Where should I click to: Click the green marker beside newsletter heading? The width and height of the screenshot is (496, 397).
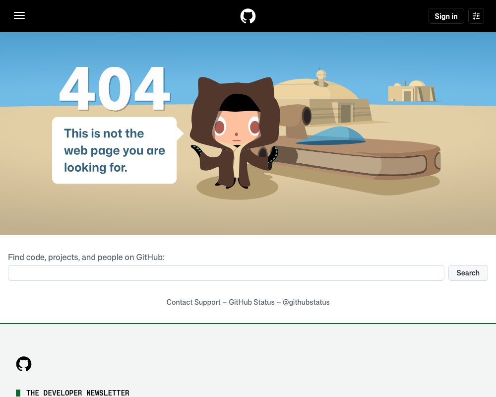click(x=18, y=393)
